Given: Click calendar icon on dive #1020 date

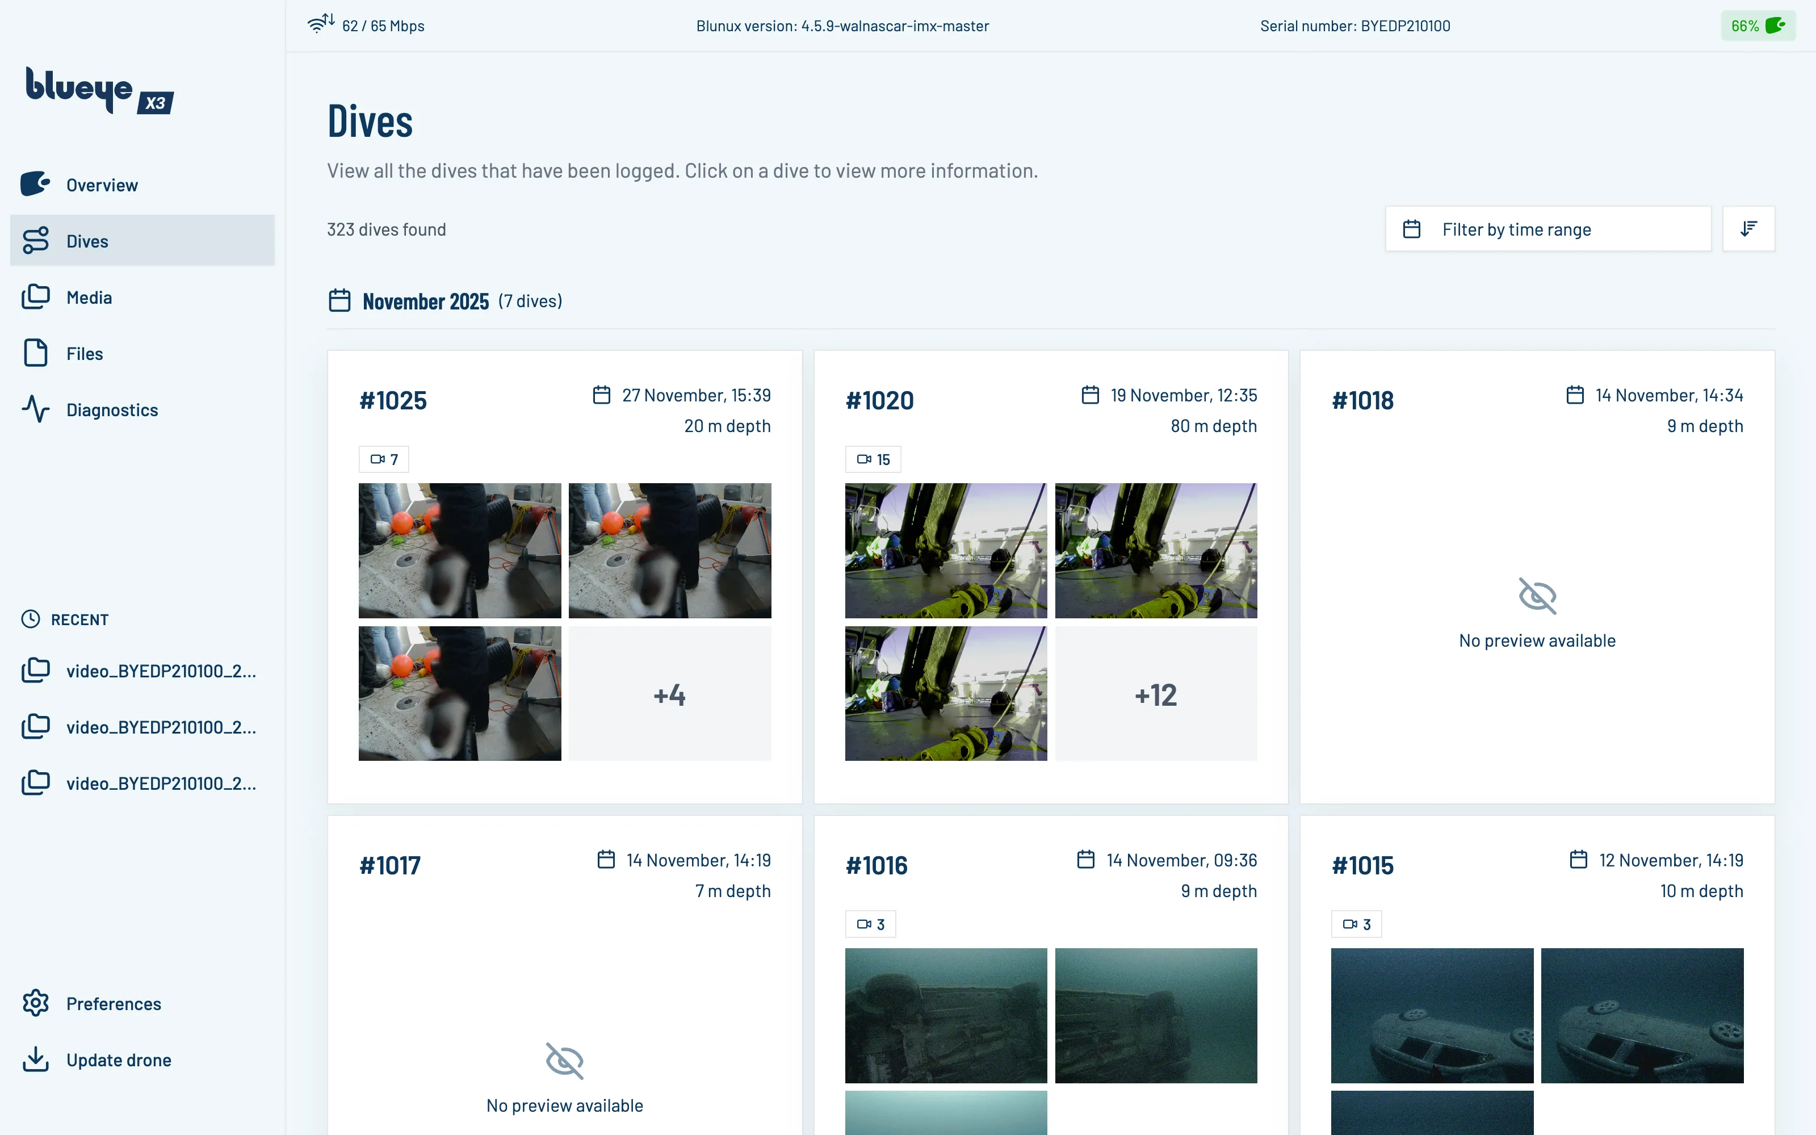Looking at the screenshot, I should [x=1091, y=394].
